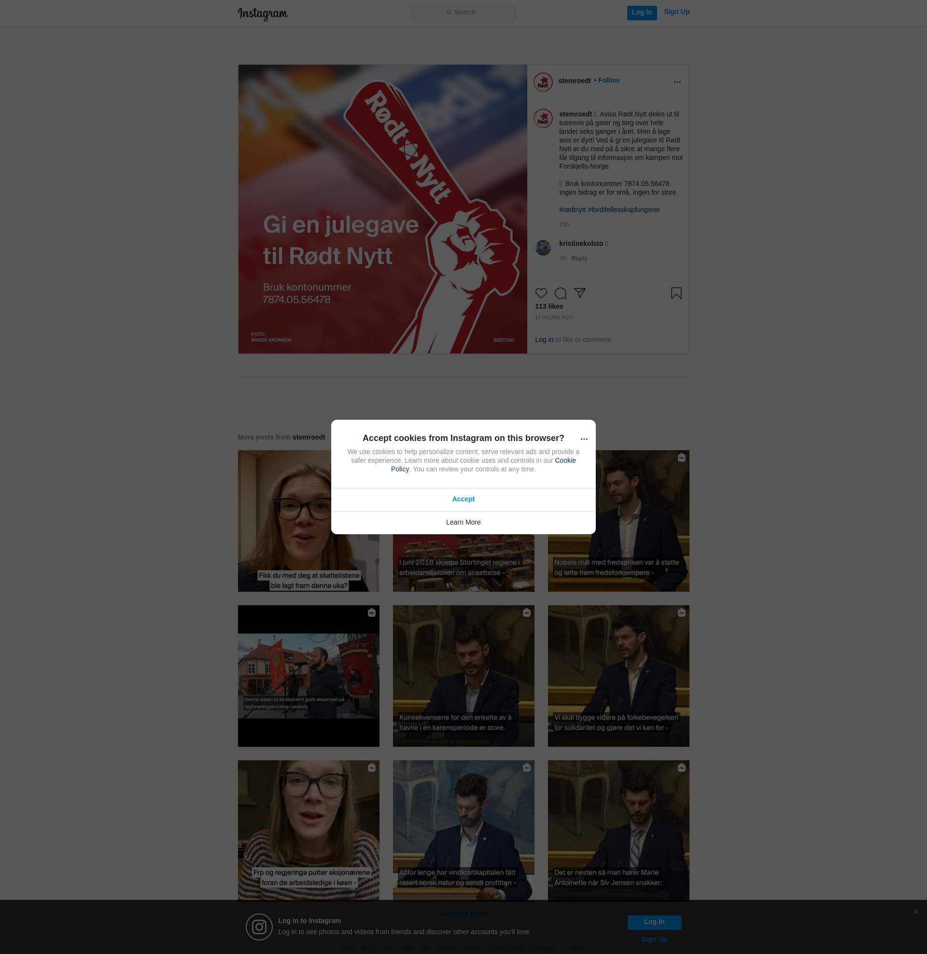Open the stemroedt profile avatar in the post header

(543, 82)
